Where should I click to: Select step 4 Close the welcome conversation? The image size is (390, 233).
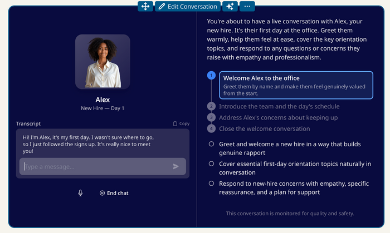point(265,129)
